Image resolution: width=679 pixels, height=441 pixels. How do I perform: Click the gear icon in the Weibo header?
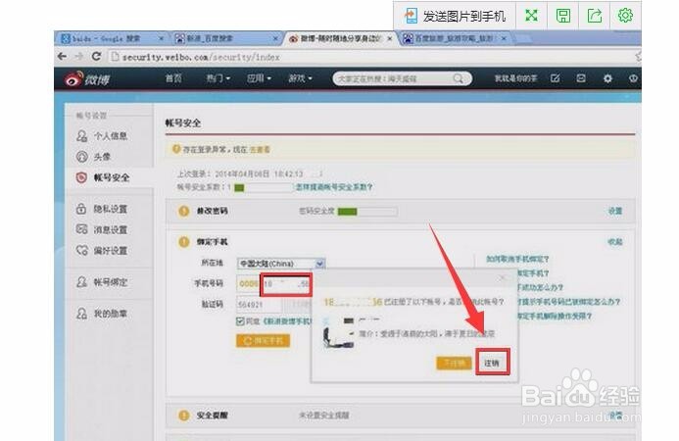tap(607, 78)
